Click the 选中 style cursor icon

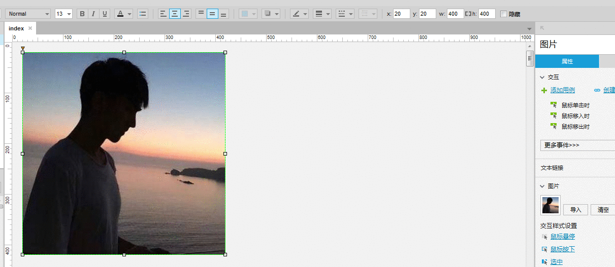(545, 262)
